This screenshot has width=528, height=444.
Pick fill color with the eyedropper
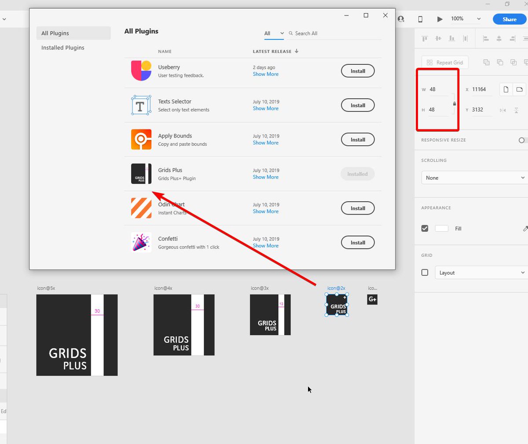(x=525, y=228)
